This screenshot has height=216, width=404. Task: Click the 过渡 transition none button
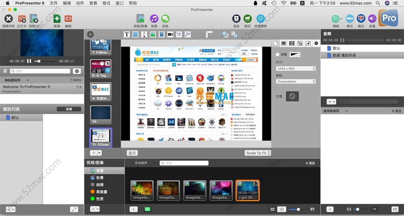(292, 96)
